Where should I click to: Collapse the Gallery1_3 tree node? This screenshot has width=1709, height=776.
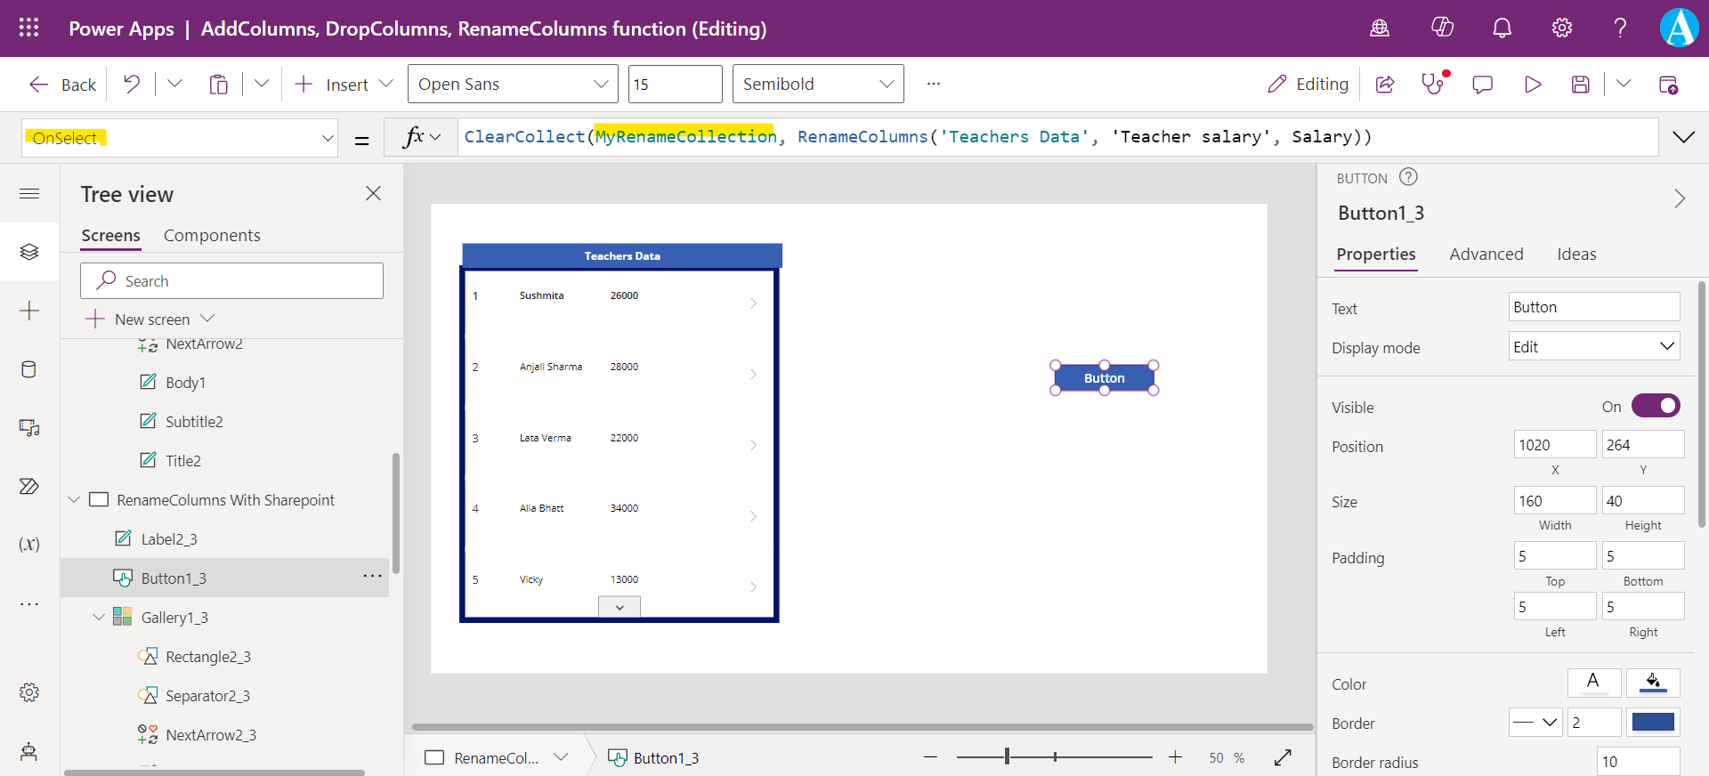coord(99,618)
